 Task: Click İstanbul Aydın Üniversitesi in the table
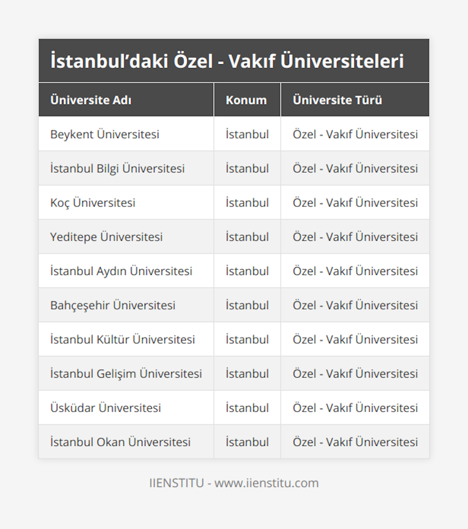(x=121, y=271)
